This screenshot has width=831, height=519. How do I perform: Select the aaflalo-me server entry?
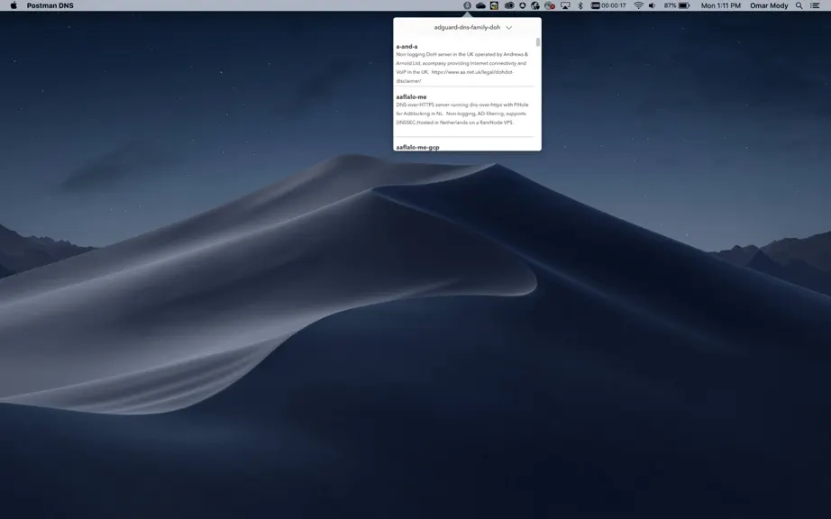pyautogui.click(x=465, y=110)
